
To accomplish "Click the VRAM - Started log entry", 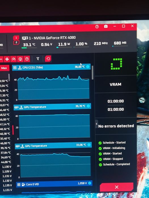I will 112,153.
